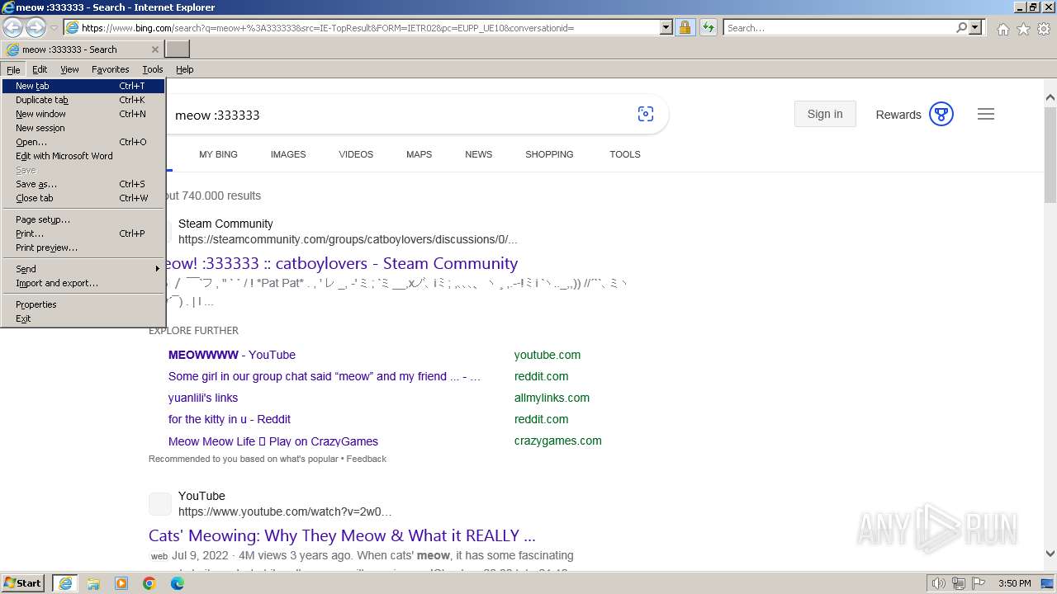Choose Print... menu item
1057x594 pixels.
[x=83, y=233]
